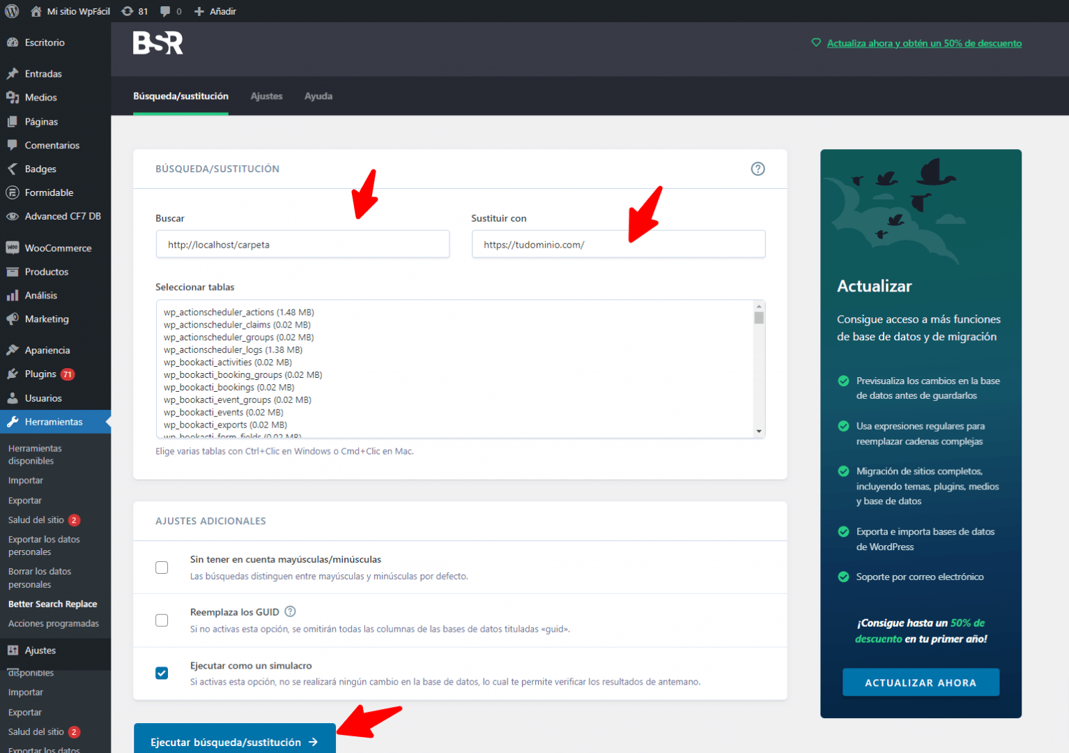
Task: Open Better Search Replace submenu item
Action: click(x=53, y=604)
